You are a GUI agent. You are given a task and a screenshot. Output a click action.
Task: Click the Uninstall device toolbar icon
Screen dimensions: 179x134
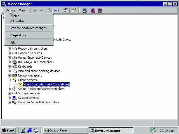click(100, 11)
